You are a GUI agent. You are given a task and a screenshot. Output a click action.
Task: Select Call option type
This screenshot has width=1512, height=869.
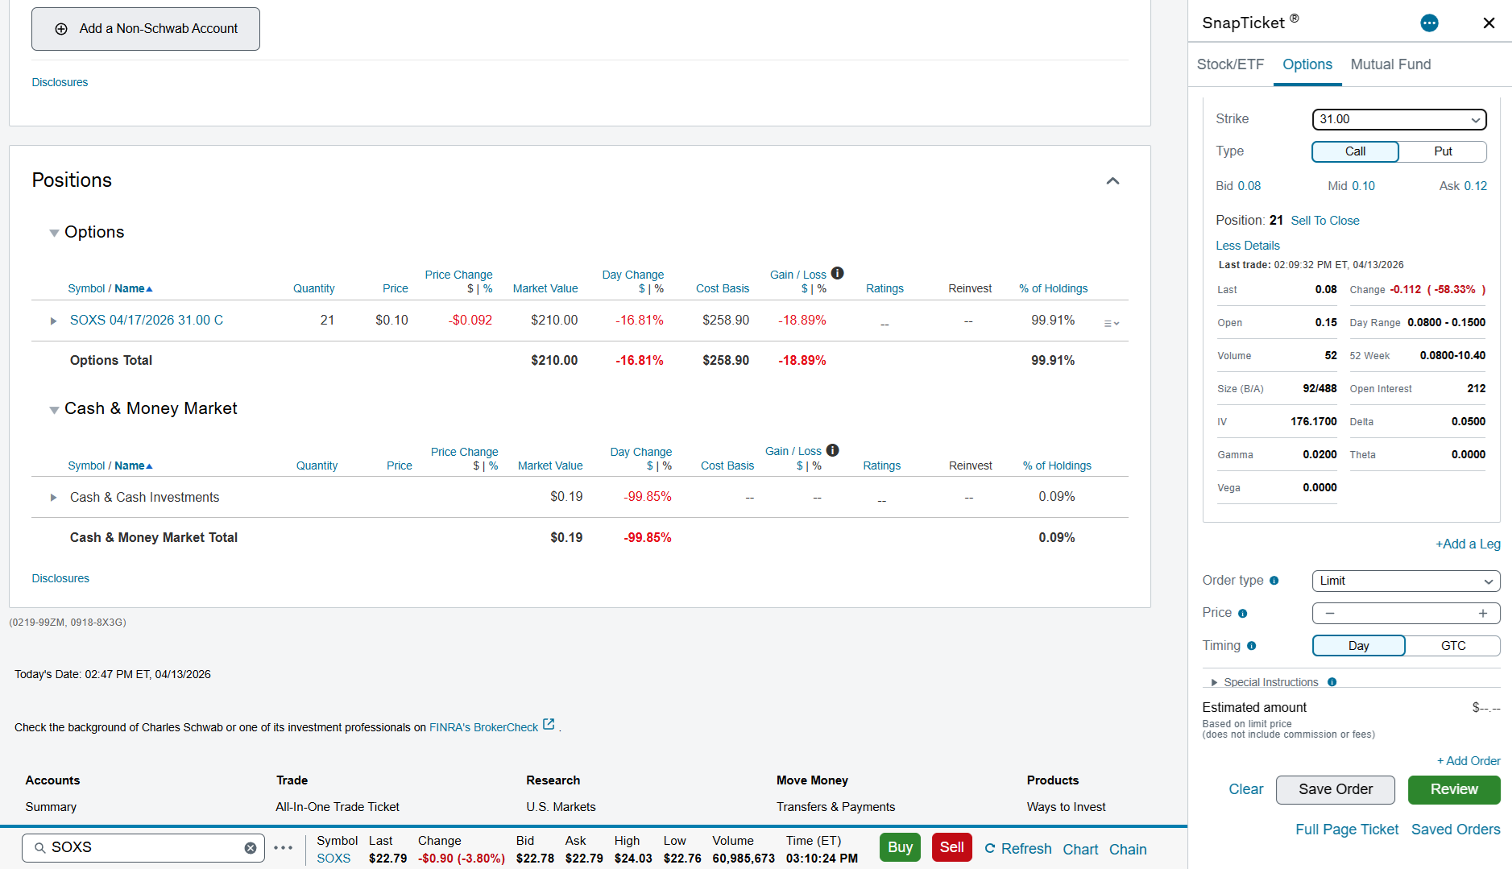pos(1356,151)
